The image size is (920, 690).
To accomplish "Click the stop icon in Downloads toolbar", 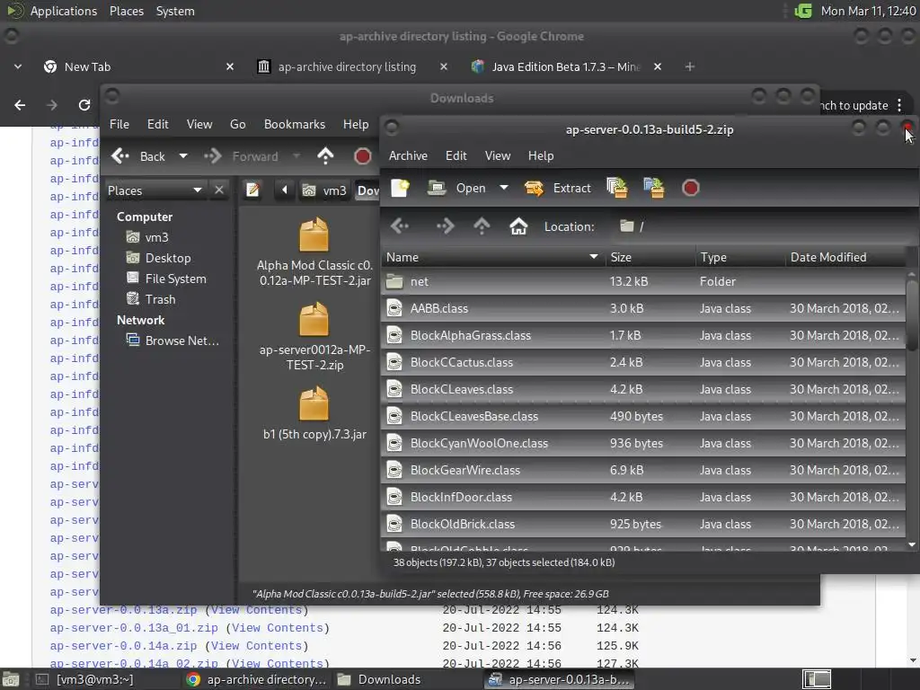I will click(363, 156).
